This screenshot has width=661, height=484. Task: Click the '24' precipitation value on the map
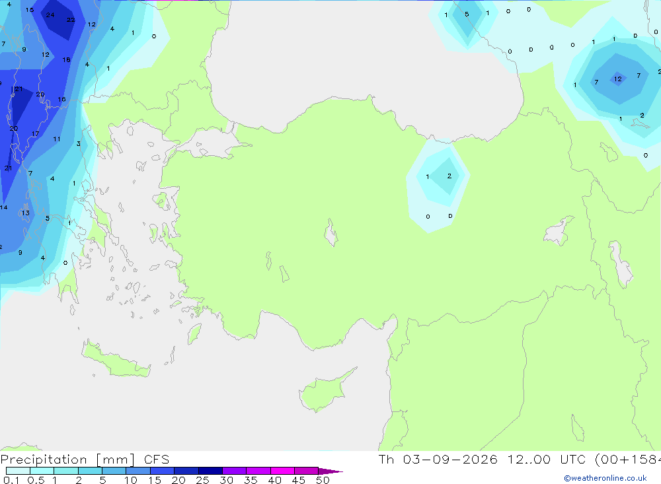[x=50, y=15]
